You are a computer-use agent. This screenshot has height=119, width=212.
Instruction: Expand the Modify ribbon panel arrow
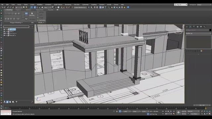(x=43, y=22)
